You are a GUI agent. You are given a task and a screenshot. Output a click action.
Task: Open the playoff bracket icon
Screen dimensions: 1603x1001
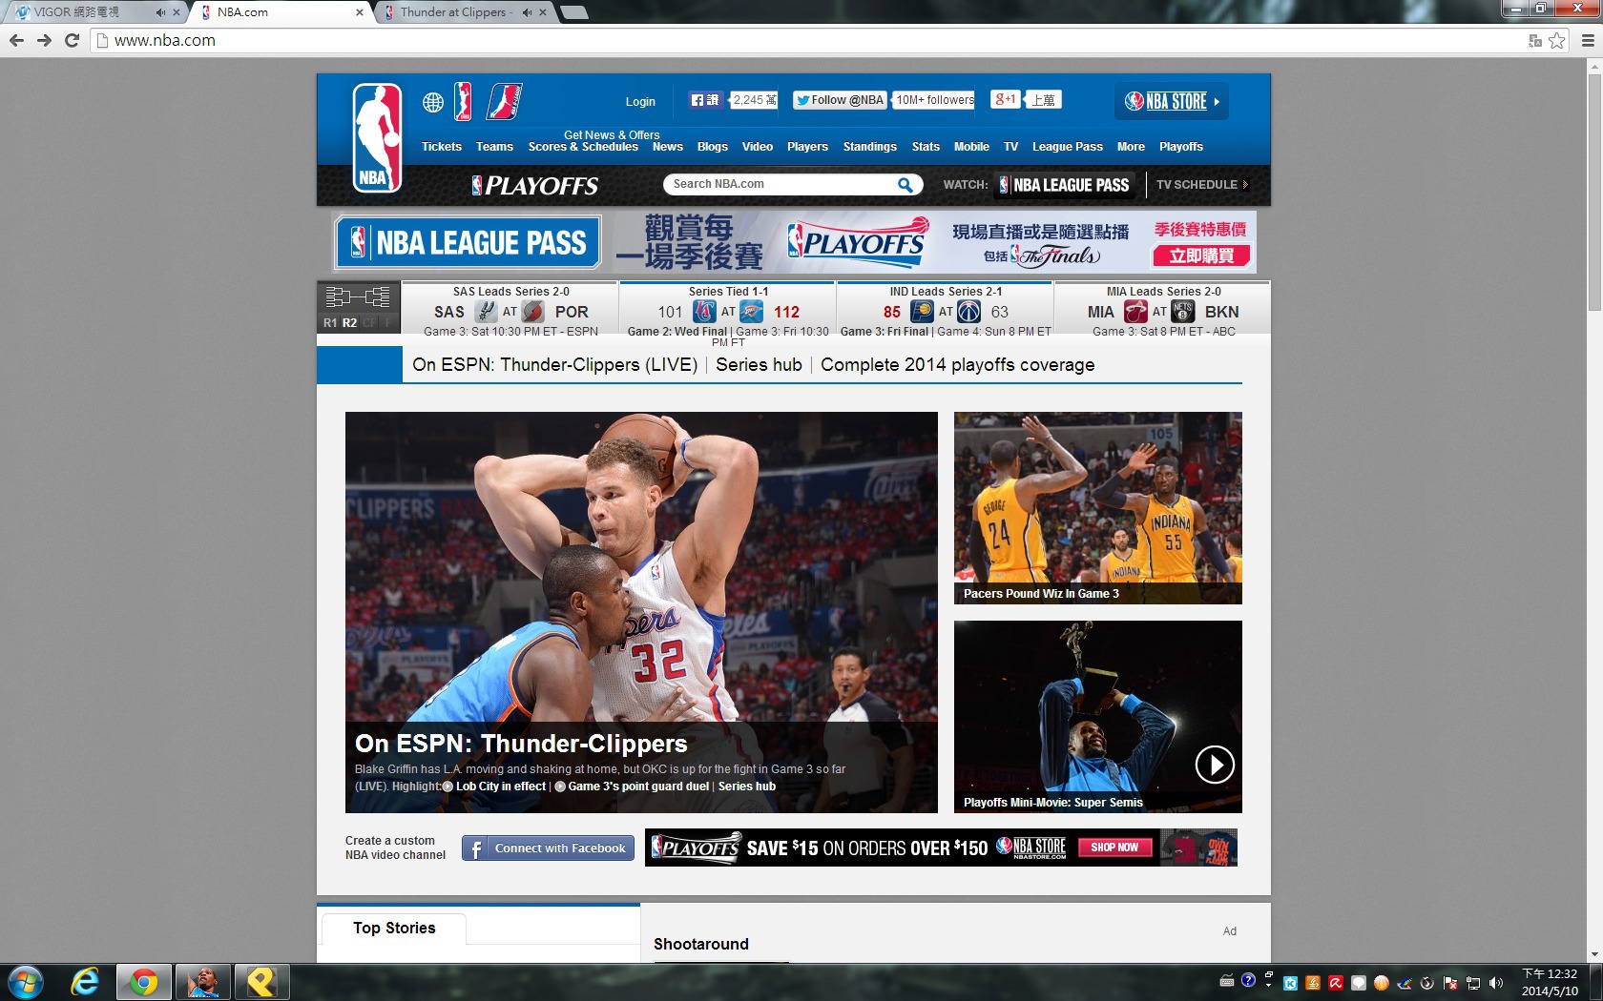click(x=358, y=296)
